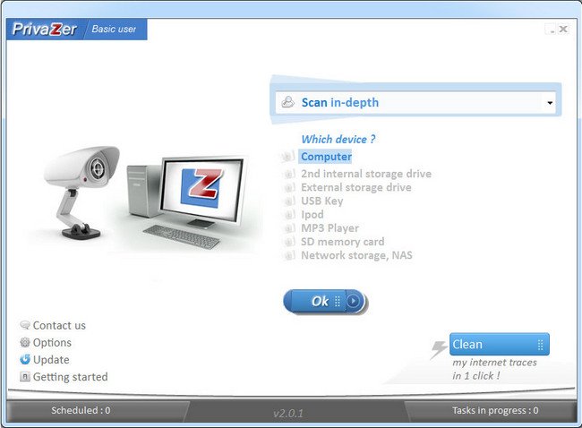582x428 pixels.
Task: Click the computer monitor illustration
Action: point(202,192)
